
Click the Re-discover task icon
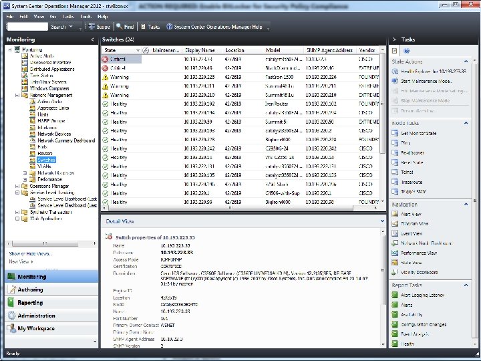395,152
